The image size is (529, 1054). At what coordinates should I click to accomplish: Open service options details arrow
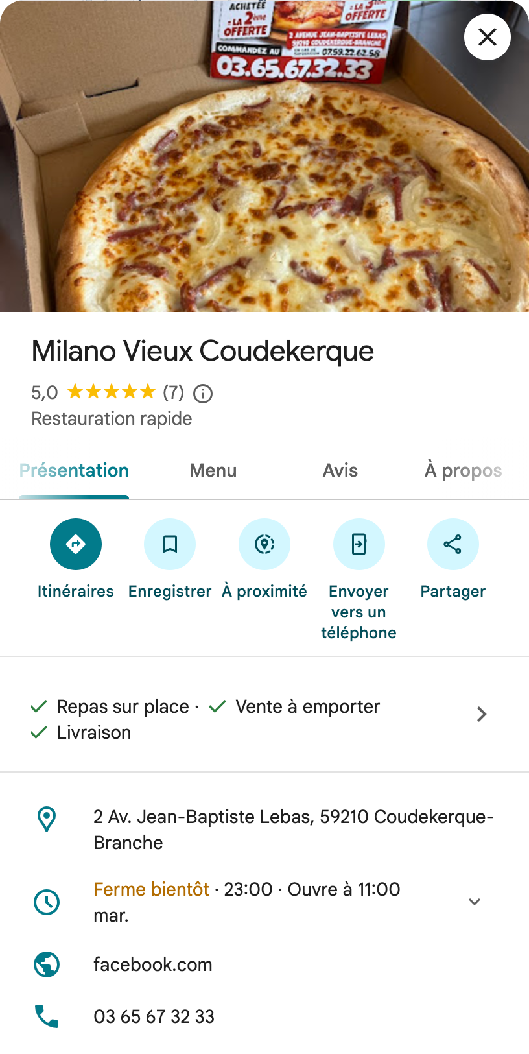[x=482, y=714]
